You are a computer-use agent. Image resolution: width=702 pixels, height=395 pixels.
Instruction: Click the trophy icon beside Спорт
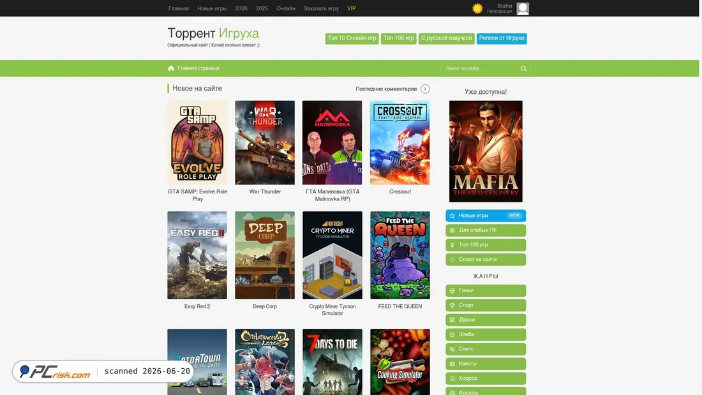(452, 305)
